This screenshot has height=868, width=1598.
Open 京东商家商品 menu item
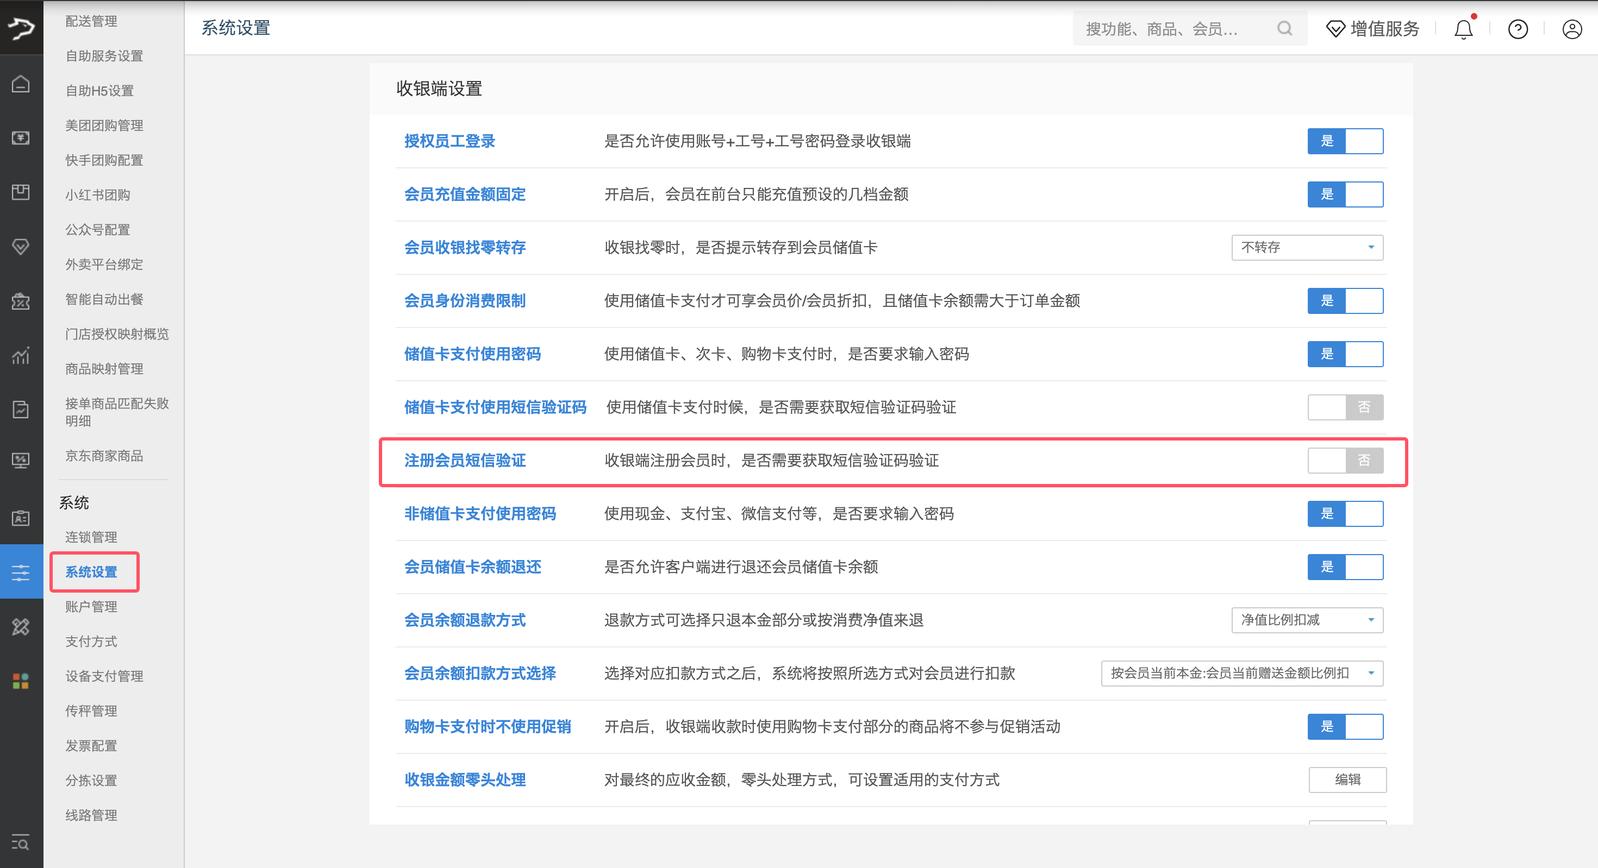pos(104,456)
